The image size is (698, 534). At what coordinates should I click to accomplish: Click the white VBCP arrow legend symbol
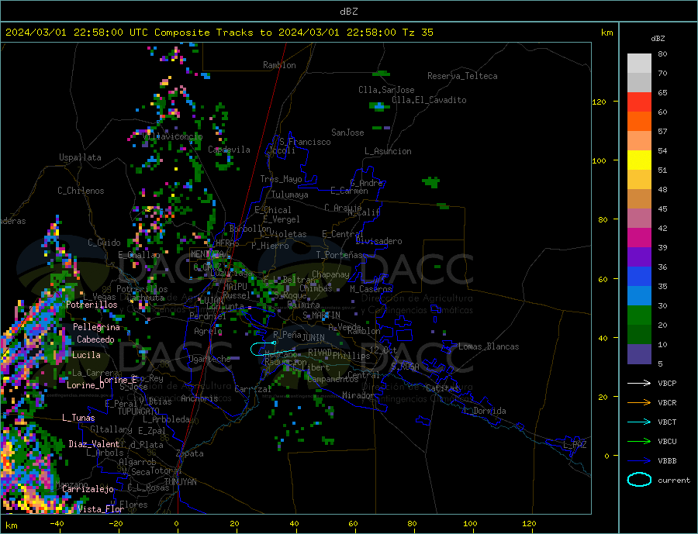[639, 383]
